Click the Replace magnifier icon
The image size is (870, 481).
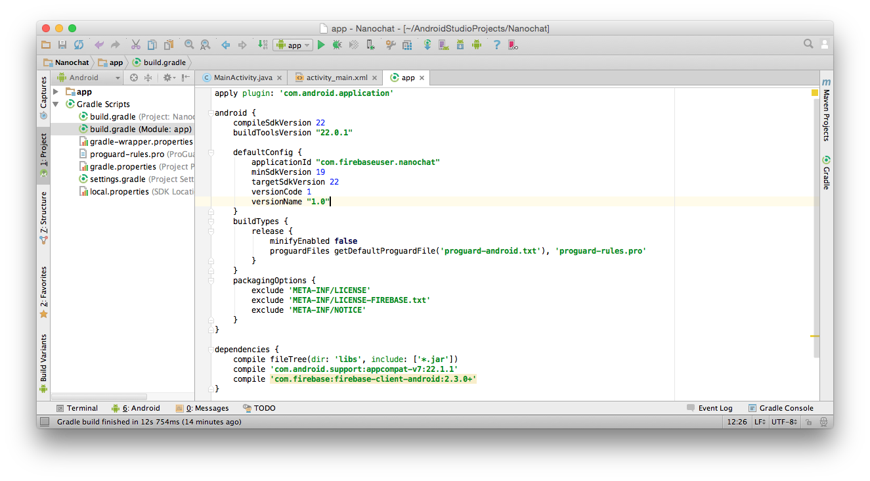[x=206, y=45]
